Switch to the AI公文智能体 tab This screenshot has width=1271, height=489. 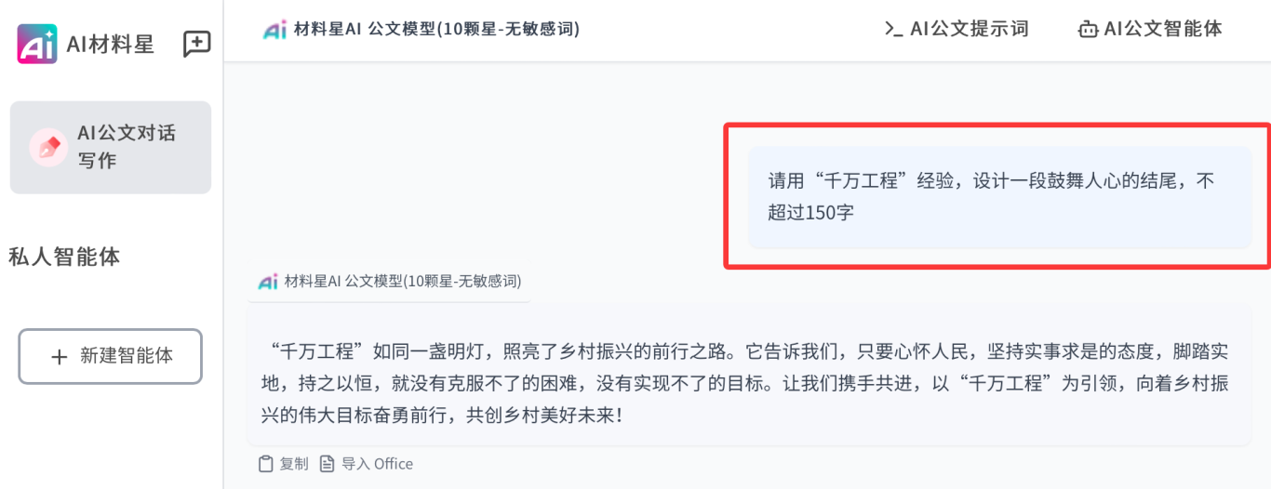click(1162, 30)
